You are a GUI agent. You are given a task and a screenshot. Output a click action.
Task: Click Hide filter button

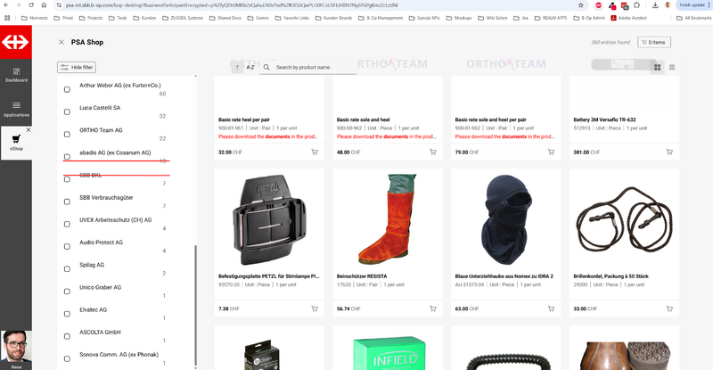77,68
